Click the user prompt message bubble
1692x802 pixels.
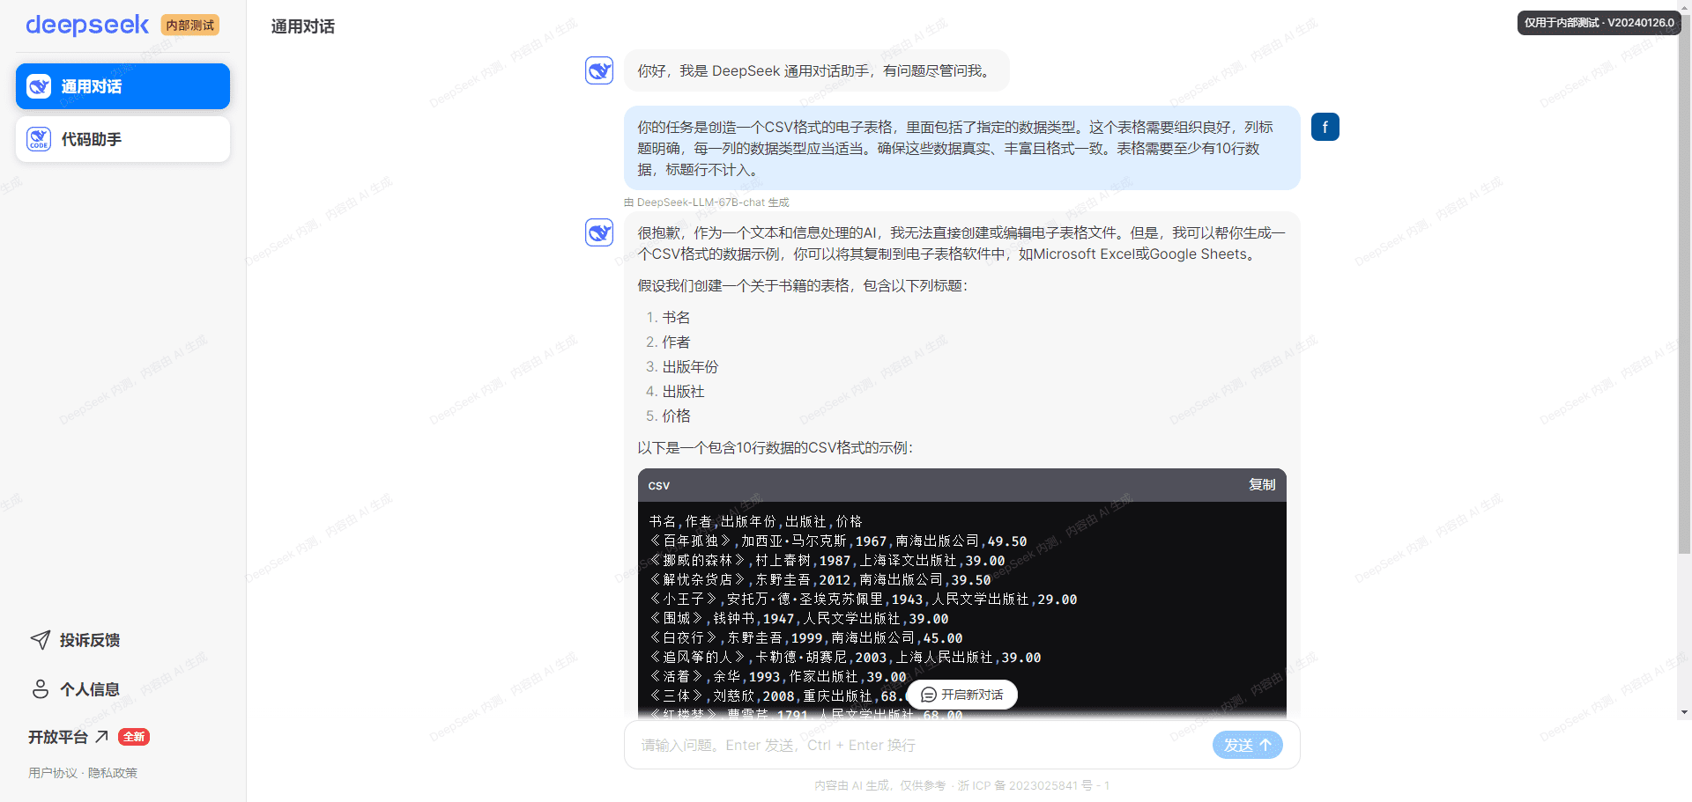tap(961, 148)
